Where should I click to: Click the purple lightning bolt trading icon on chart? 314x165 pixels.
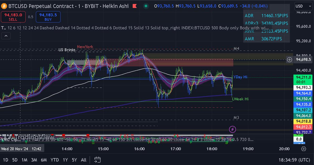(232, 129)
